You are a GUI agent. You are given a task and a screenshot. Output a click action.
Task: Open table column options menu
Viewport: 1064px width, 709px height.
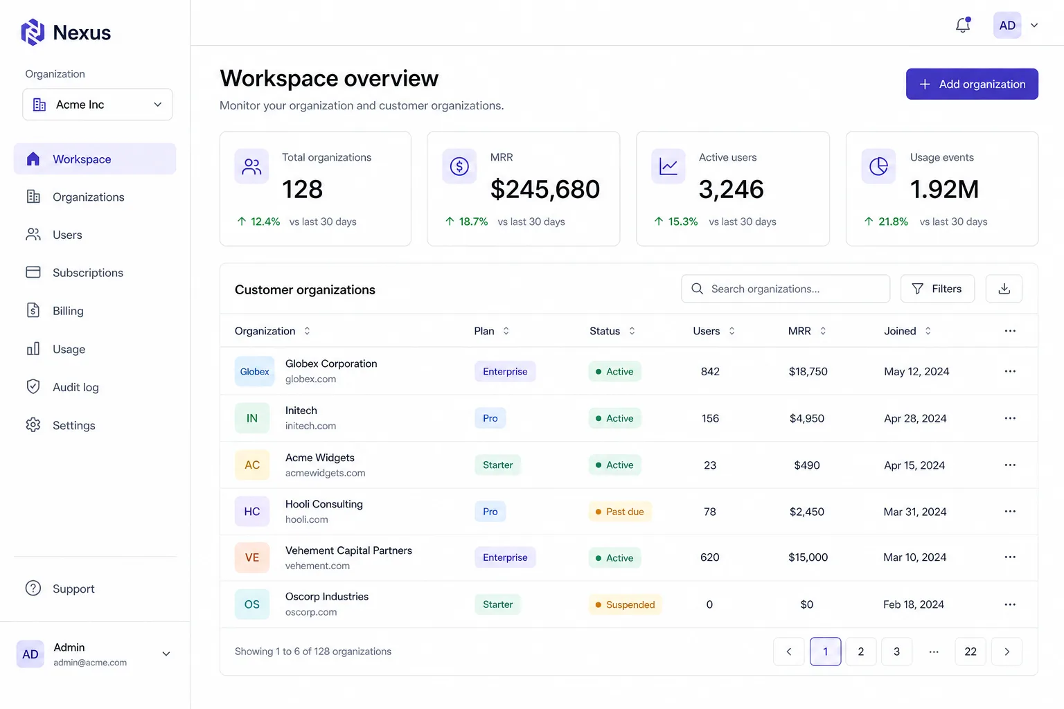pos(1010,331)
